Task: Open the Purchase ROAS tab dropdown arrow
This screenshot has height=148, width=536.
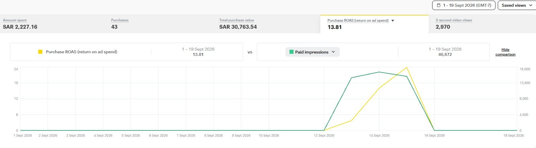Action: click(x=393, y=21)
